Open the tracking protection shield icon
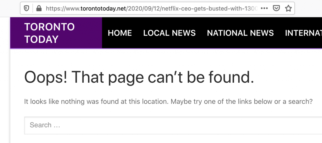Viewport: 322px width, 143px height. pyautogui.click(x=27, y=8)
